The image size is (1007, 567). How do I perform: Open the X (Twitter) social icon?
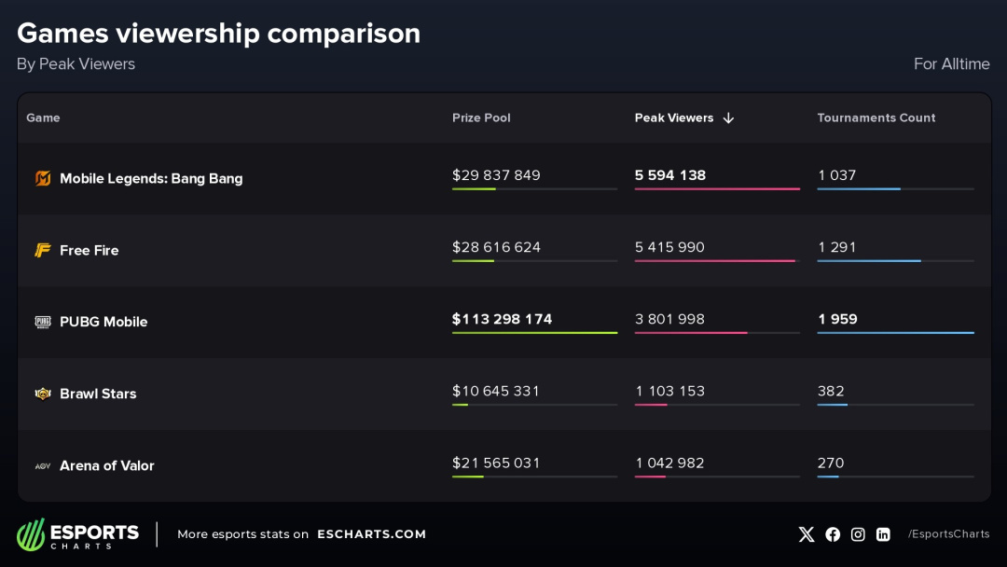click(x=807, y=534)
